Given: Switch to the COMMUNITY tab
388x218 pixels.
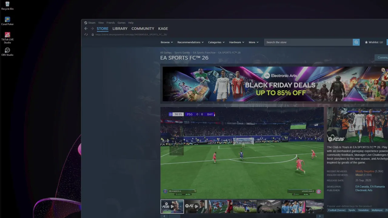Looking at the screenshot, I should pyautogui.click(x=143, y=28).
